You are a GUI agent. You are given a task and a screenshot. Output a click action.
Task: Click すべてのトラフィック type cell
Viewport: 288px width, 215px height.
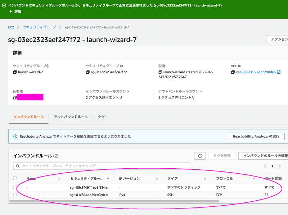184,187
